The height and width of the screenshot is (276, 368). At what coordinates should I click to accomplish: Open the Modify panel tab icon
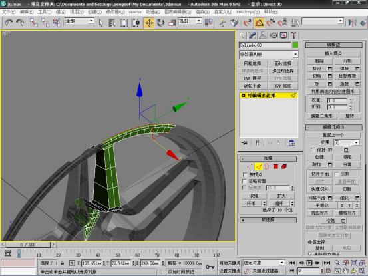click(252, 35)
